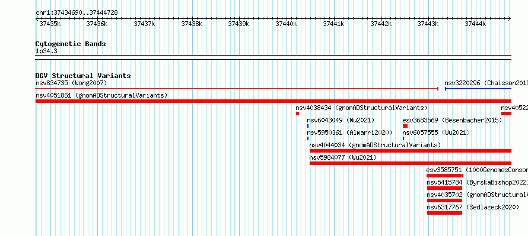Select the nsv5415784 (ByrskaBishop2022) label
528x236 pixels.
[477, 182]
